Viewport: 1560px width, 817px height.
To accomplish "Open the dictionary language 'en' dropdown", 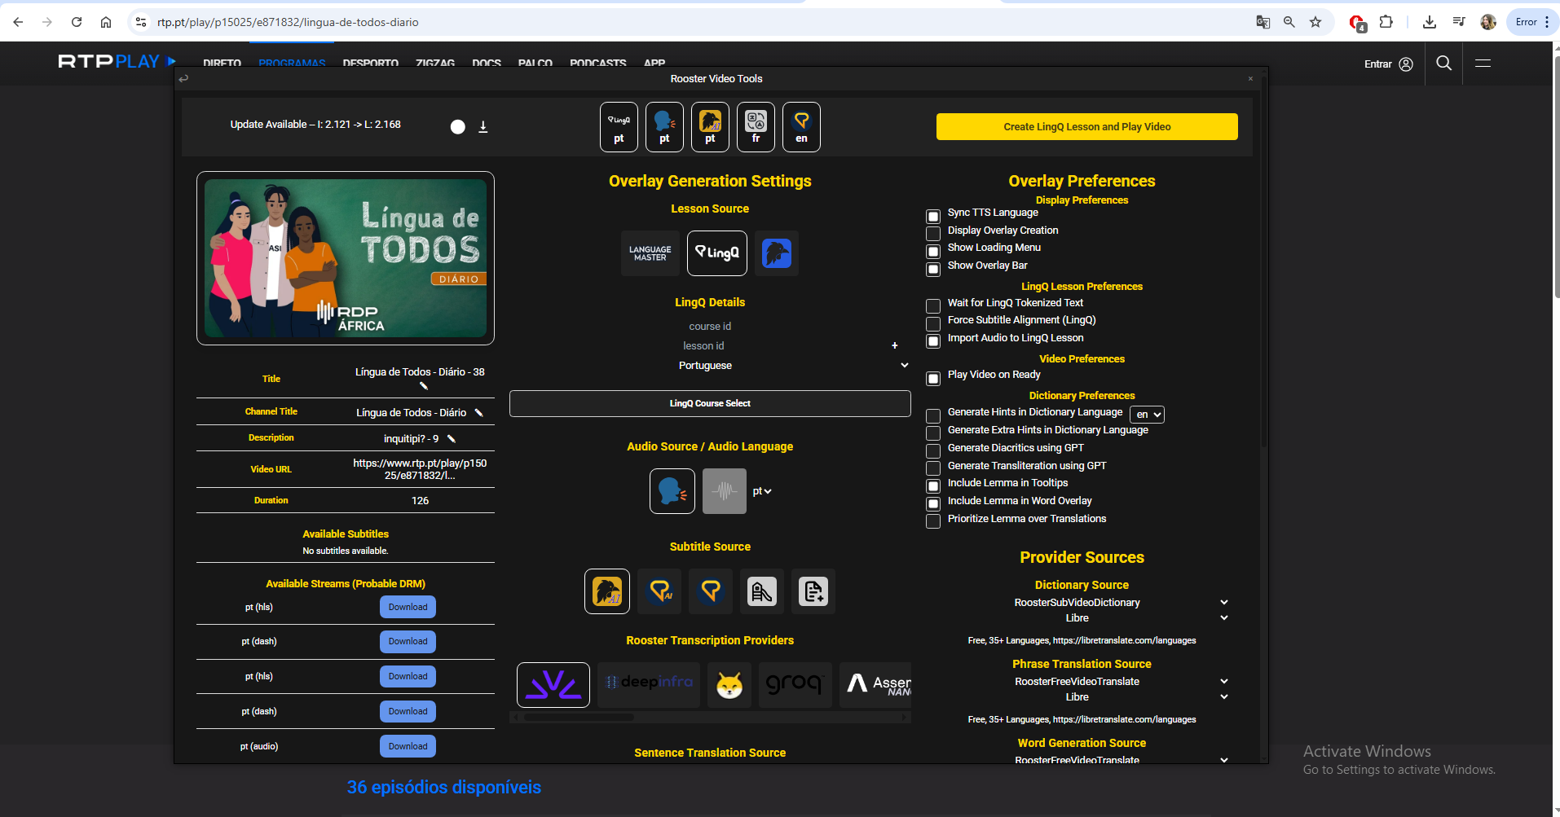I will coord(1148,415).
